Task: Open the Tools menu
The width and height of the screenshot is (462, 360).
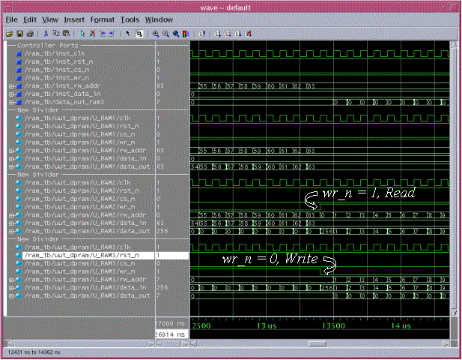Action: pyautogui.click(x=130, y=19)
